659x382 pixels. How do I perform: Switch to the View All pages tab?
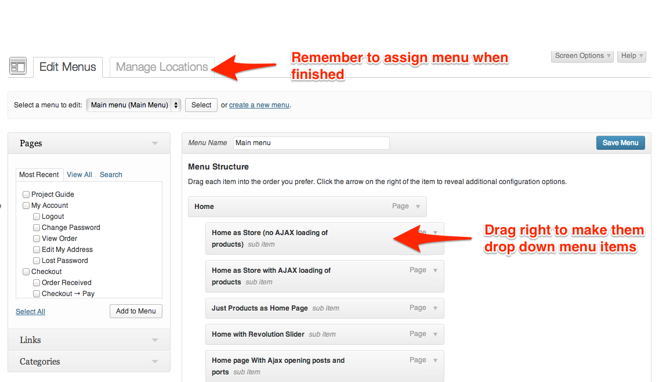point(79,175)
